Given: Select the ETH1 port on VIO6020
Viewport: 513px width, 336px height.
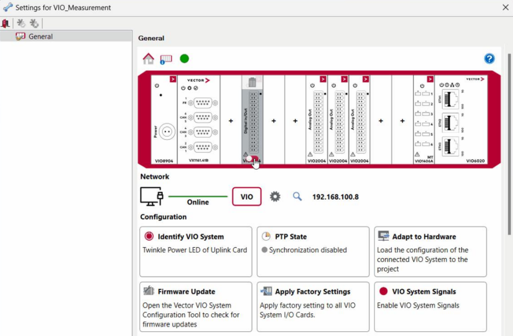Looking at the screenshot, I should point(450,99).
